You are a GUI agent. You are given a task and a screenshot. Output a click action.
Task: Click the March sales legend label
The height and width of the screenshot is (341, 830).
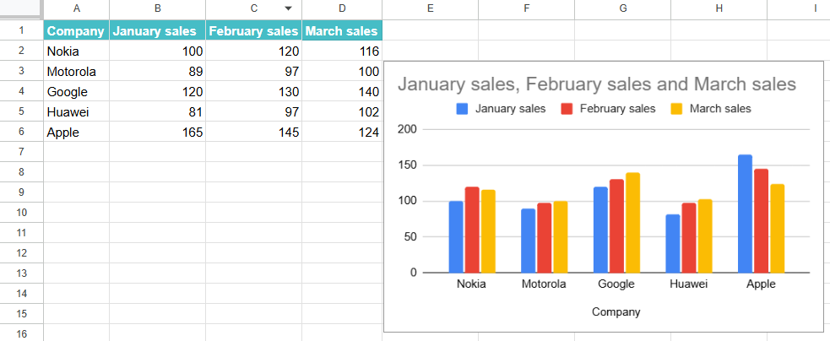coord(720,109)
